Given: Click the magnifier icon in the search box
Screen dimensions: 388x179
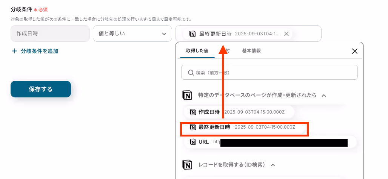Looking at the screenshot, I should point(191,73).
